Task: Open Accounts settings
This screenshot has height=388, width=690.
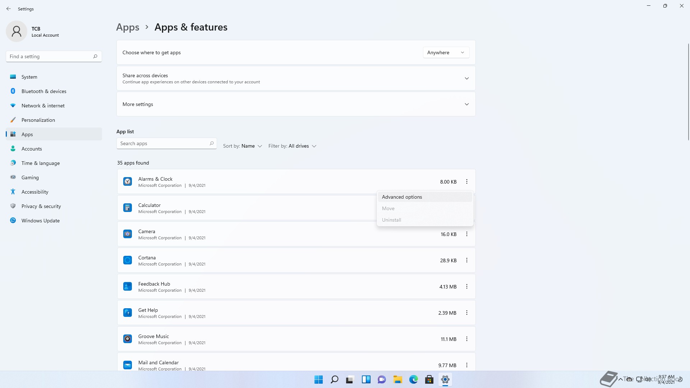Action: click(54, 149)
